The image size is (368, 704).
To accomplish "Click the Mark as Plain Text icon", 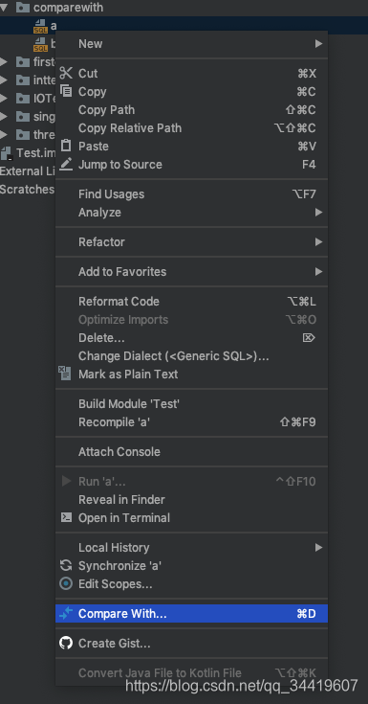I will tap(65, 374).
